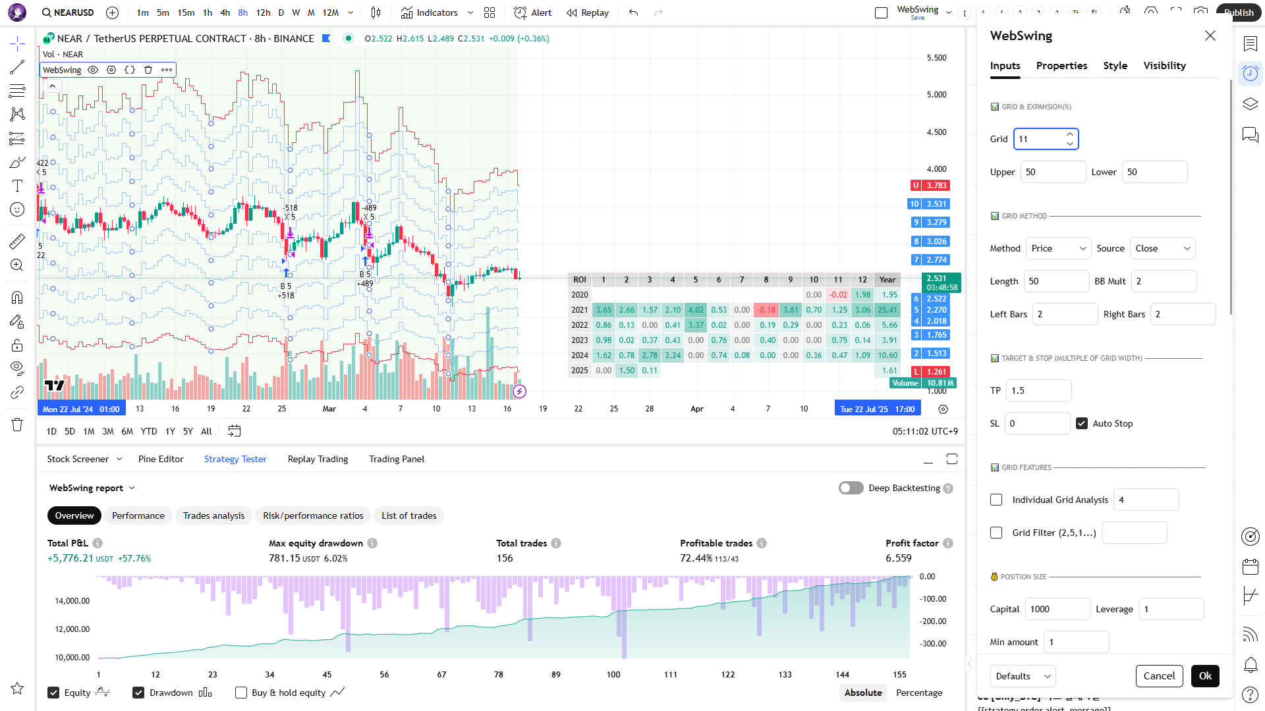
Task: Open the Alert creation icon
Action: pyautogui.click(x=532, y=13)
